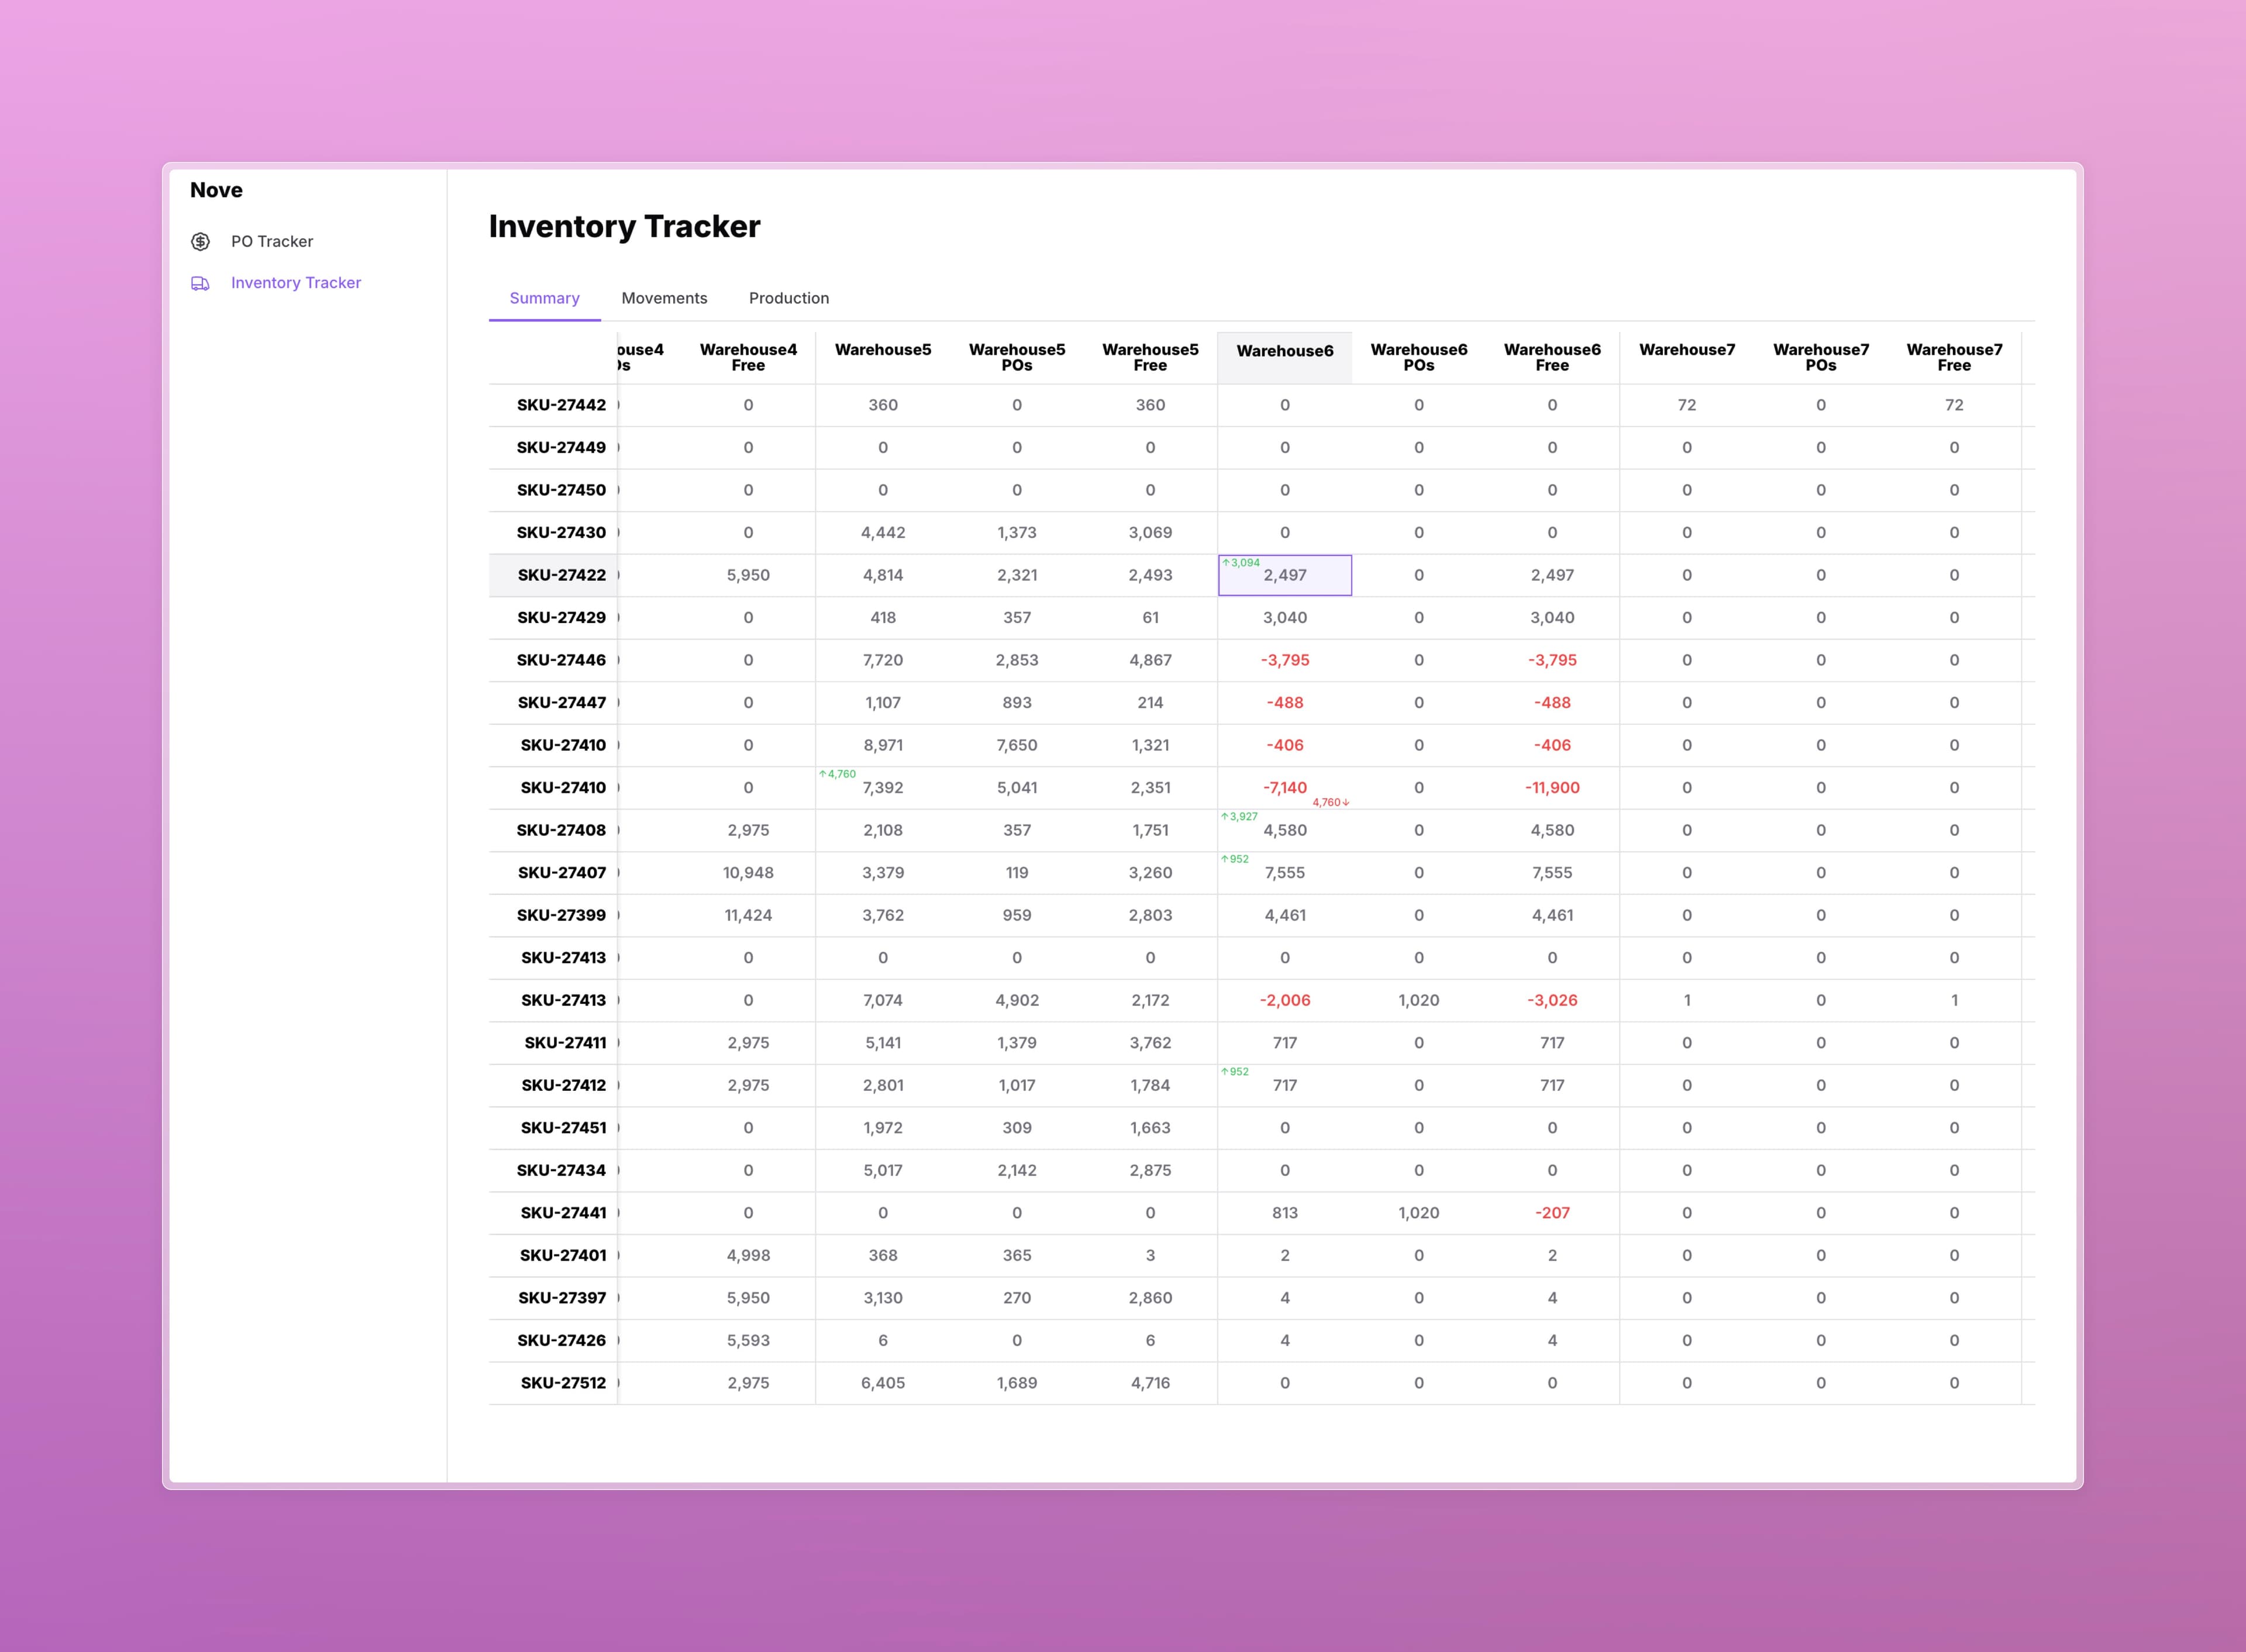Switch to the Movements tab

tap(663, 298)
